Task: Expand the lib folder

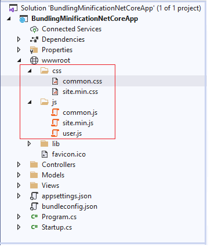Action: (29, 144)
